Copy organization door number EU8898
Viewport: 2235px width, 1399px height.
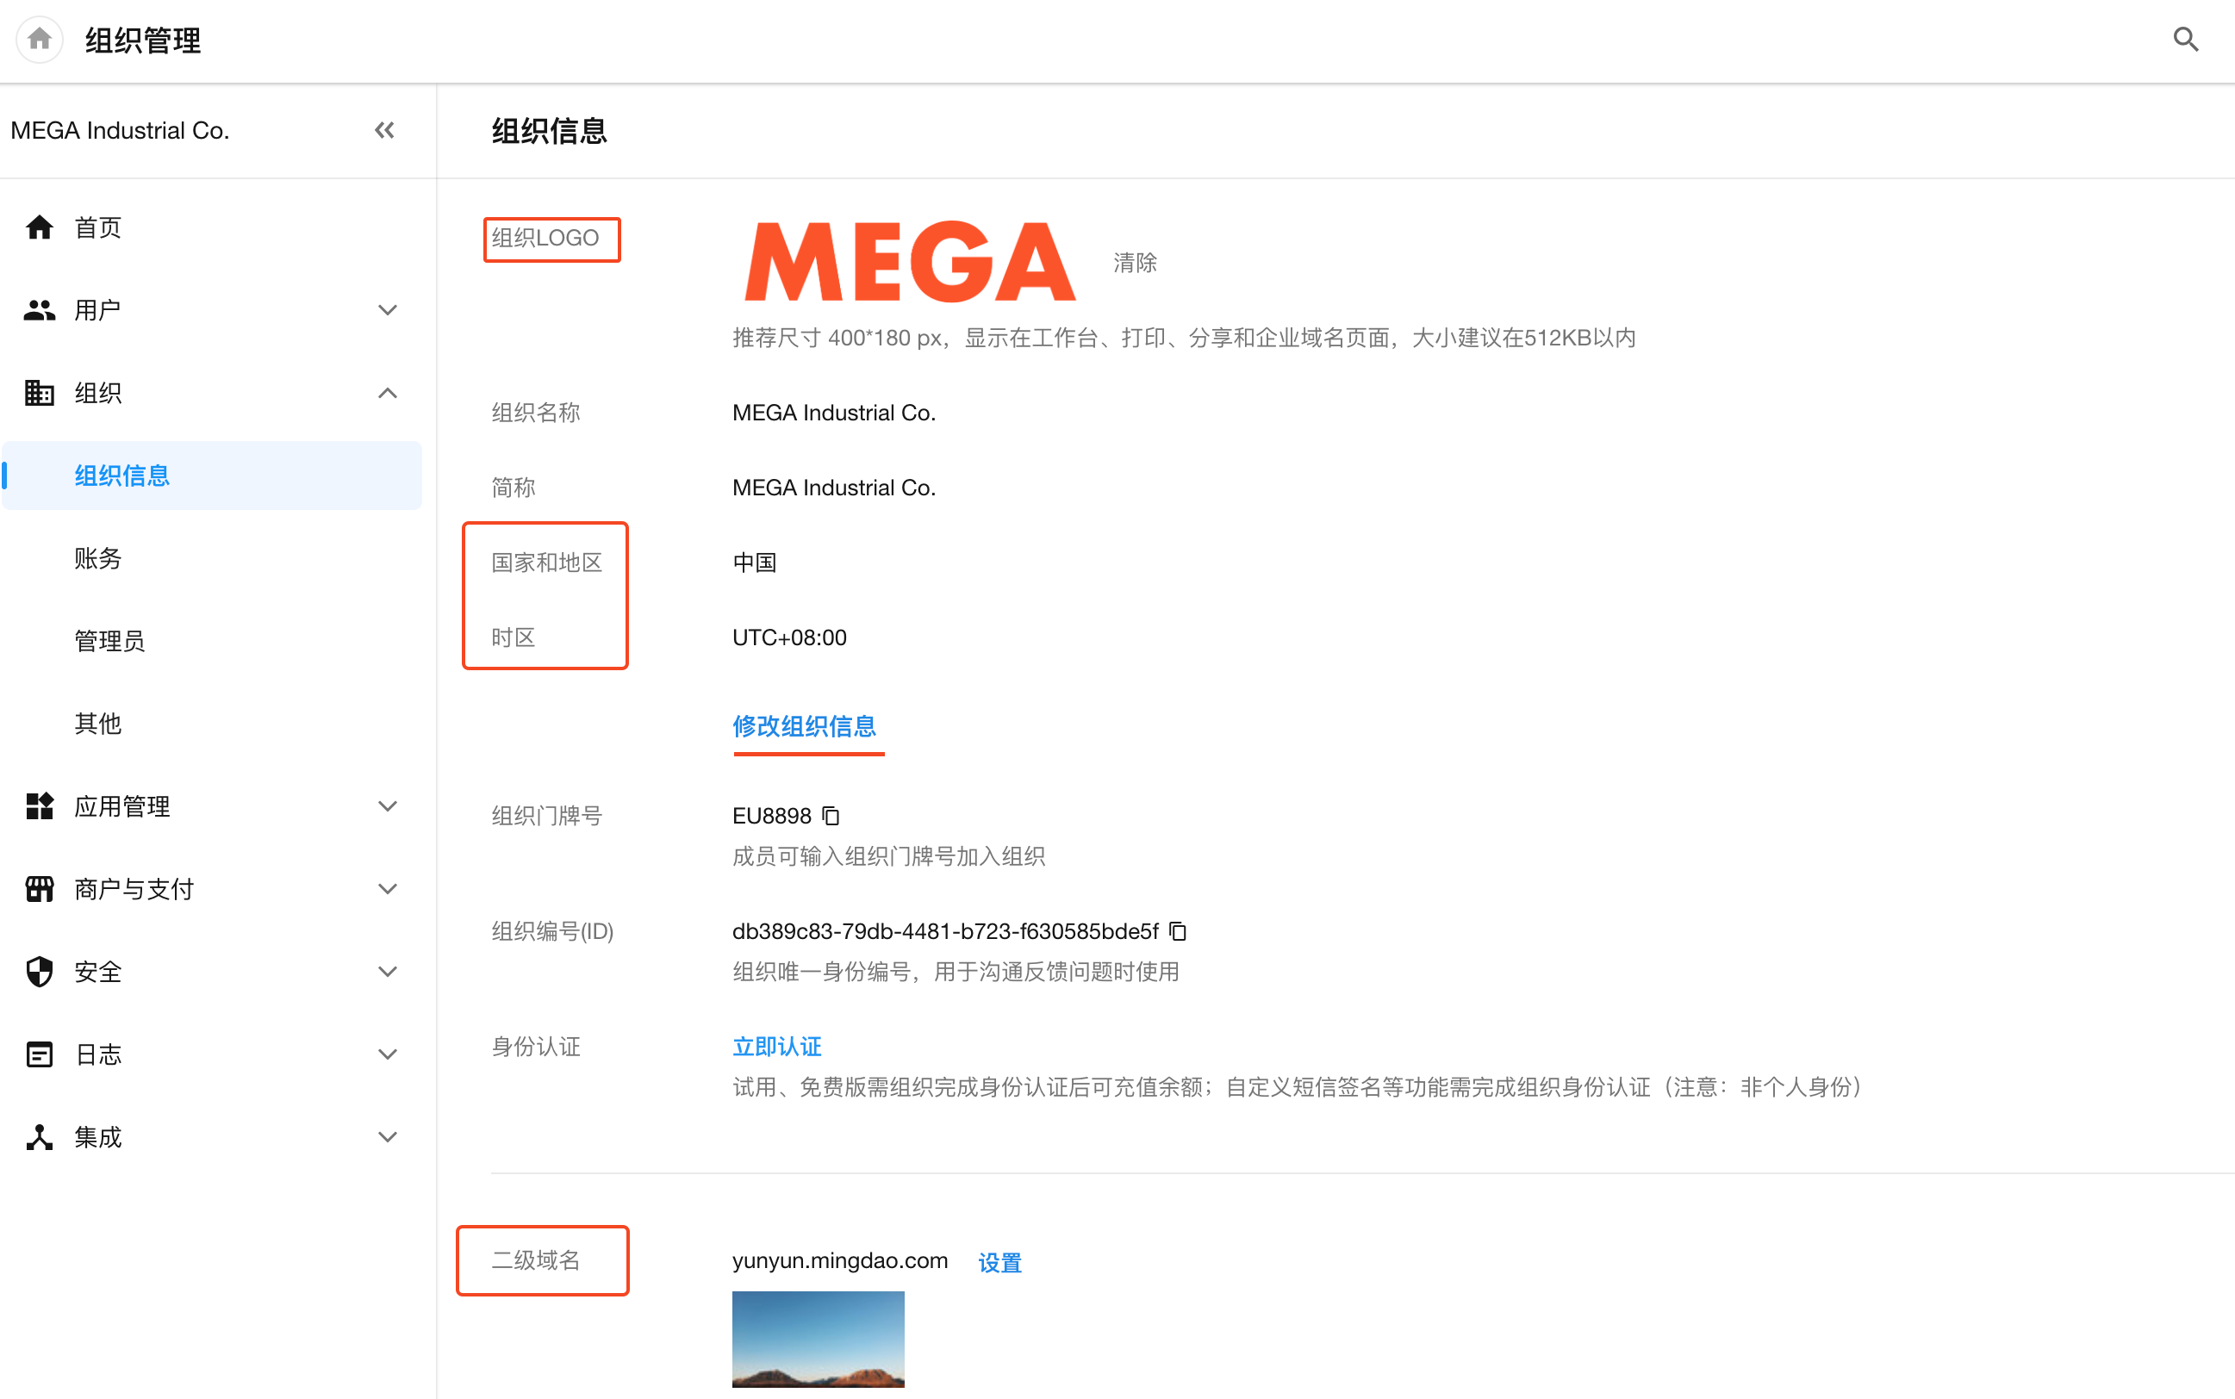(x=831, y=815)
